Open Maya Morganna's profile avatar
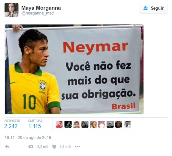Image resolution: width=172 pixels, height=156 pixels. (11, 10)
